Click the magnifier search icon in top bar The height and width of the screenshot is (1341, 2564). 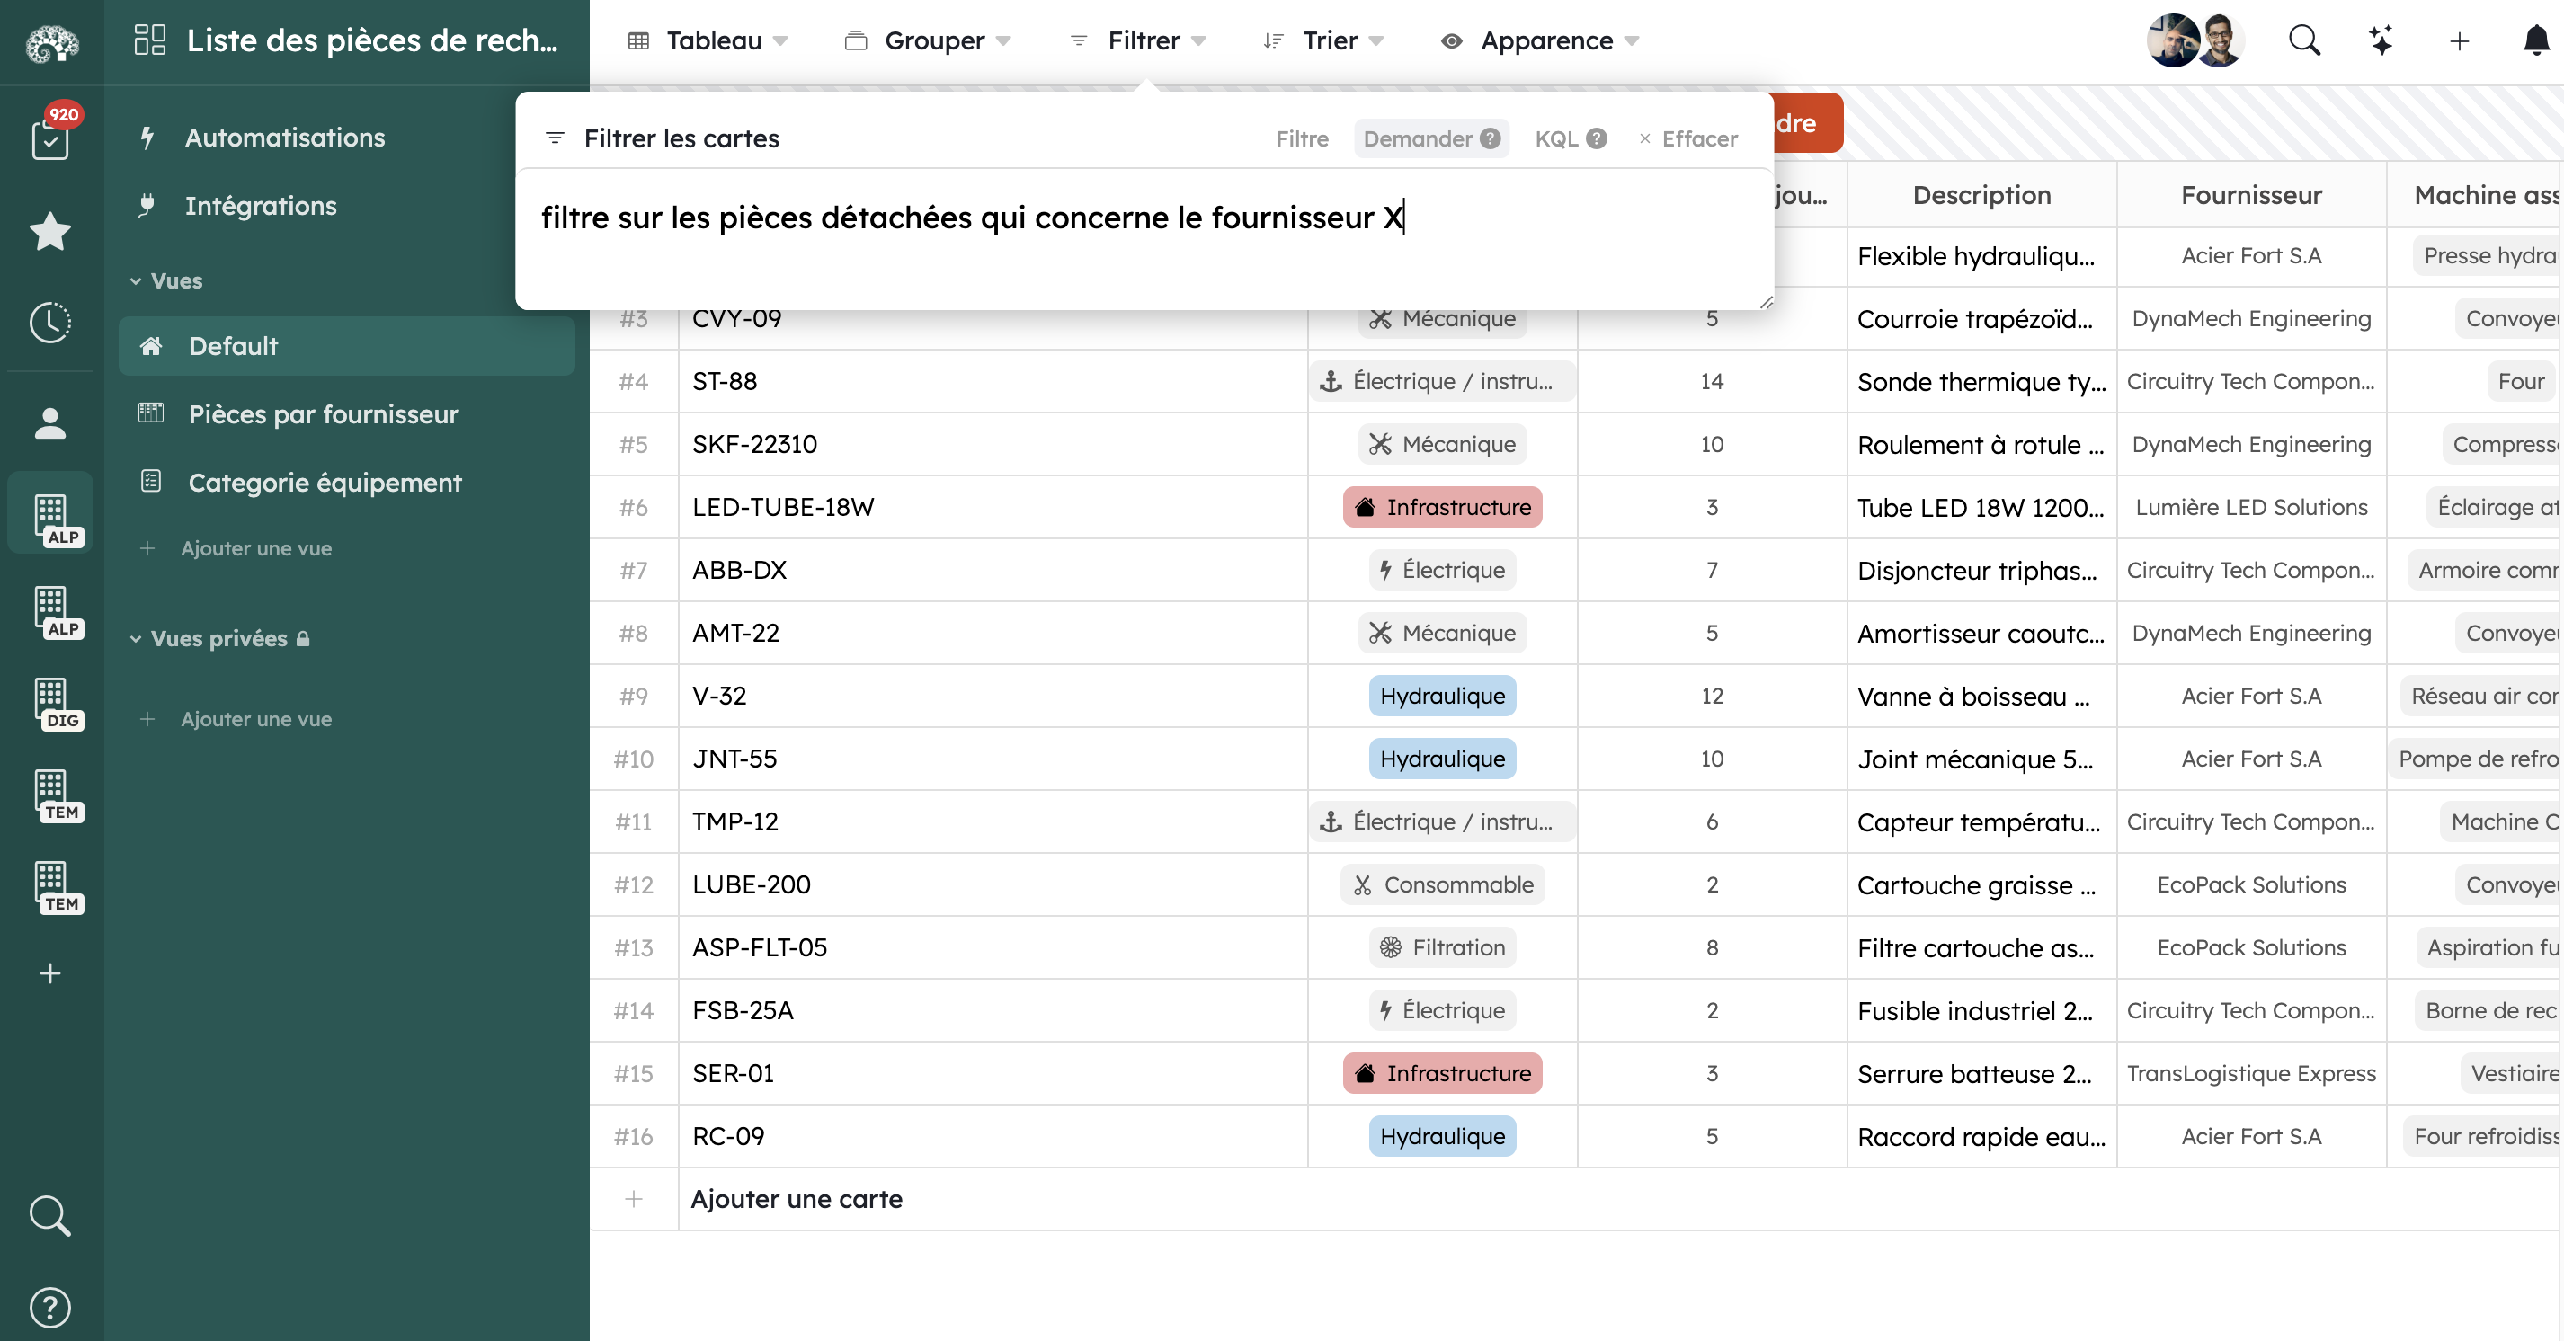2303,40
